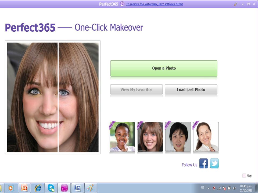The height and width of the screenshot is (193, 258).
Task: Click the Follow Us label
Action: pos(189,165)
